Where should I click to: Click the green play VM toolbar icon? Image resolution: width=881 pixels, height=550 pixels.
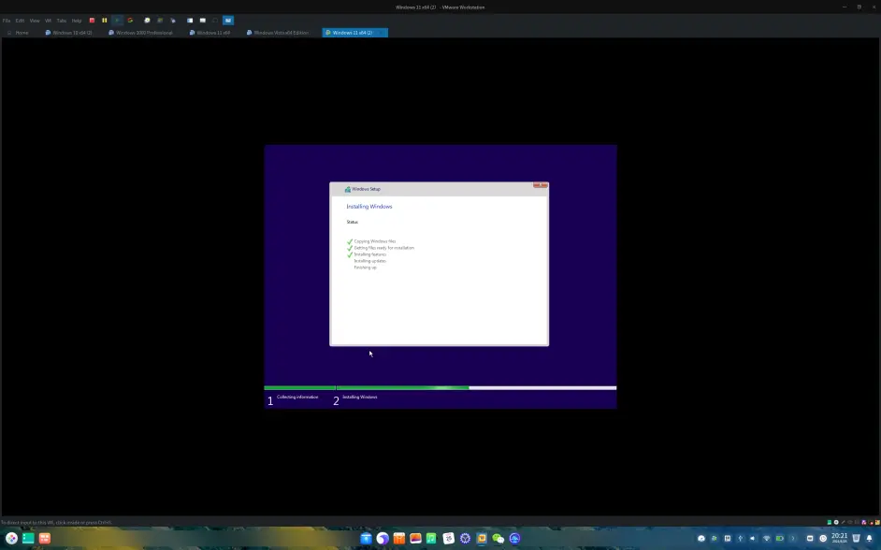pos(118,21)
